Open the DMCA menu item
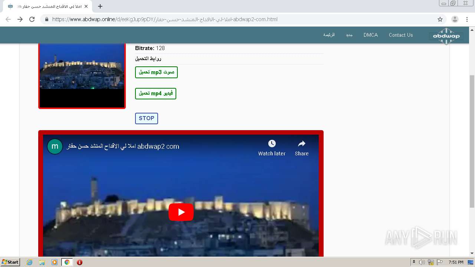 [x=371, y=35]
